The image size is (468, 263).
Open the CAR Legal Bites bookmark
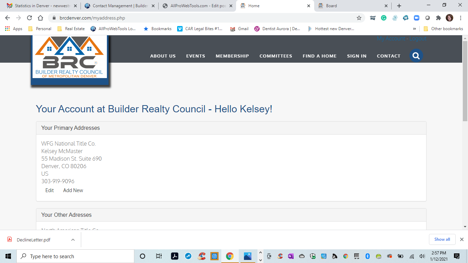(x=200, y=29)
